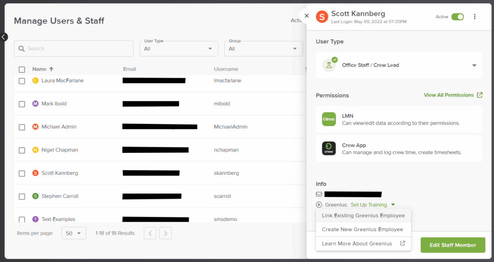Toggle the Active switch for Scott Kannberg
Image resolution: width=494 pixels, height=262 pixels.
[x=457, y=17]
